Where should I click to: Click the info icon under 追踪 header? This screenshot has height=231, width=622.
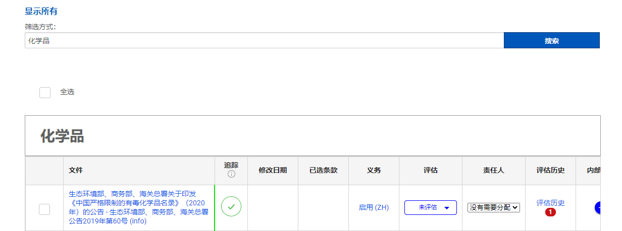pyautogui.click(x=231, y=174)
